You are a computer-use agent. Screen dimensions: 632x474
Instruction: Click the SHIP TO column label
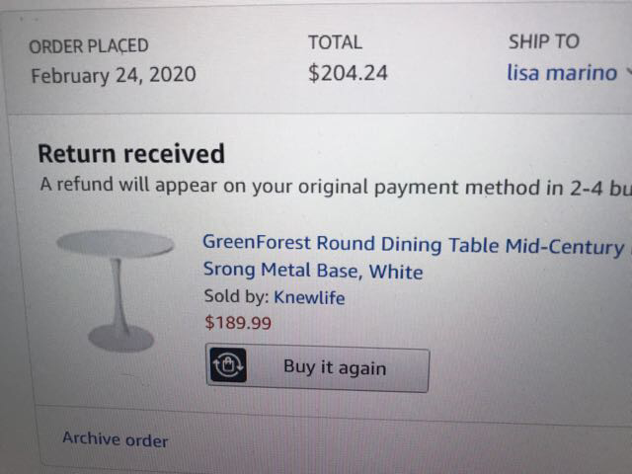[x=543, y=41]
